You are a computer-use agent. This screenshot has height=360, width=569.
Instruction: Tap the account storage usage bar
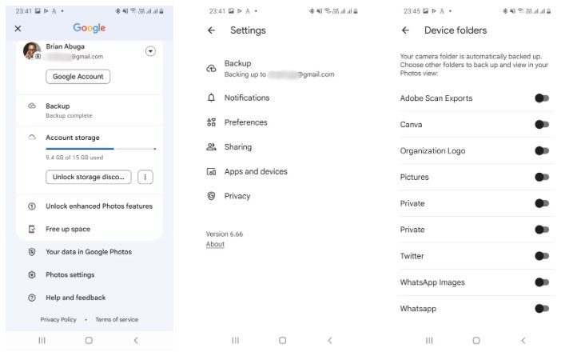coord(100,149)
